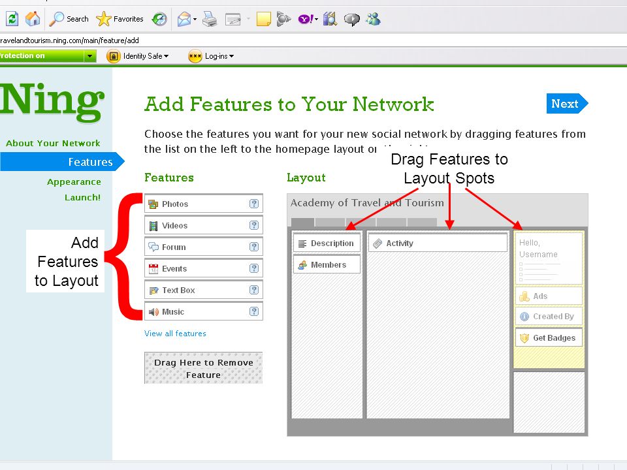
Task: Click the Yahoo toolbar icon
Action: pyautogui.click(x=306, y=19)
